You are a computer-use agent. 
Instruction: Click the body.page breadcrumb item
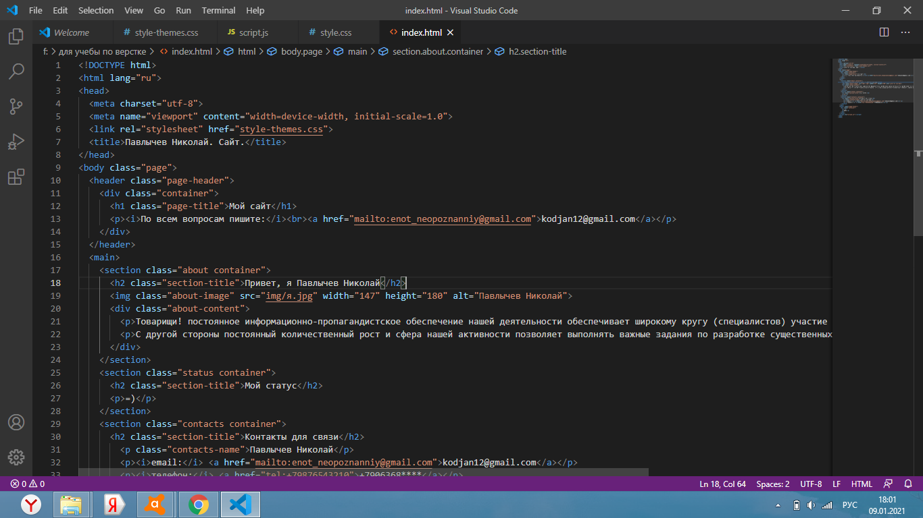(x=301, y=51)
